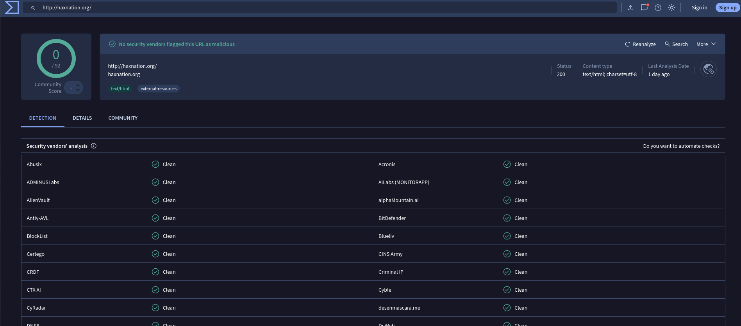
Task: Click the text/html; charset=utf-8 content type
Action: point(609,74)
